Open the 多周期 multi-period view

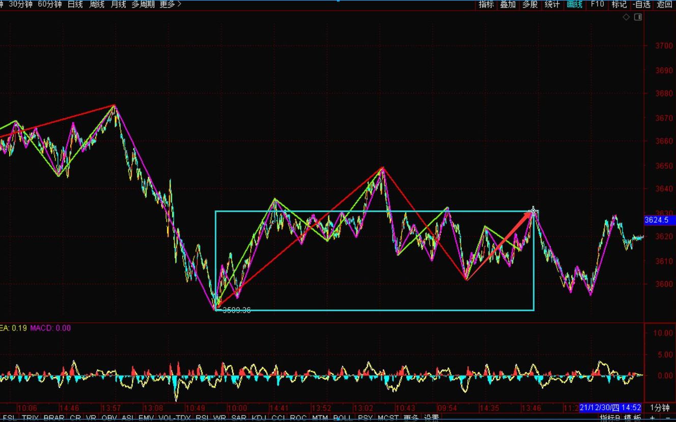coord(143,4)
